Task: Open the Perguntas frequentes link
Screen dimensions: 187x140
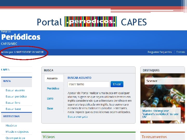Action: 159,52
